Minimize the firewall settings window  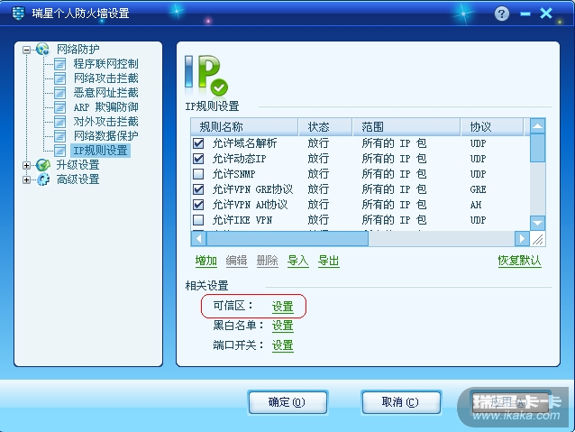point(525,14)
